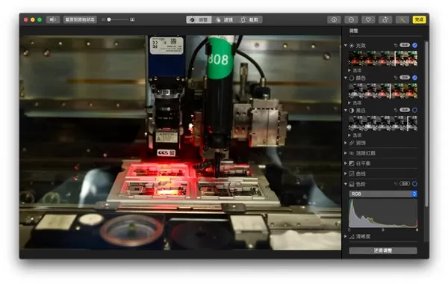Click the 光效 thumbnail strip slider
448x284 pixels.
[383, 58]
